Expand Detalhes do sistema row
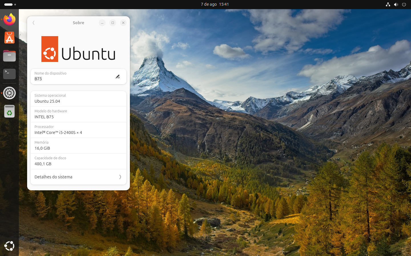This screenshot has height=256, width=411. tap(78, 177)
